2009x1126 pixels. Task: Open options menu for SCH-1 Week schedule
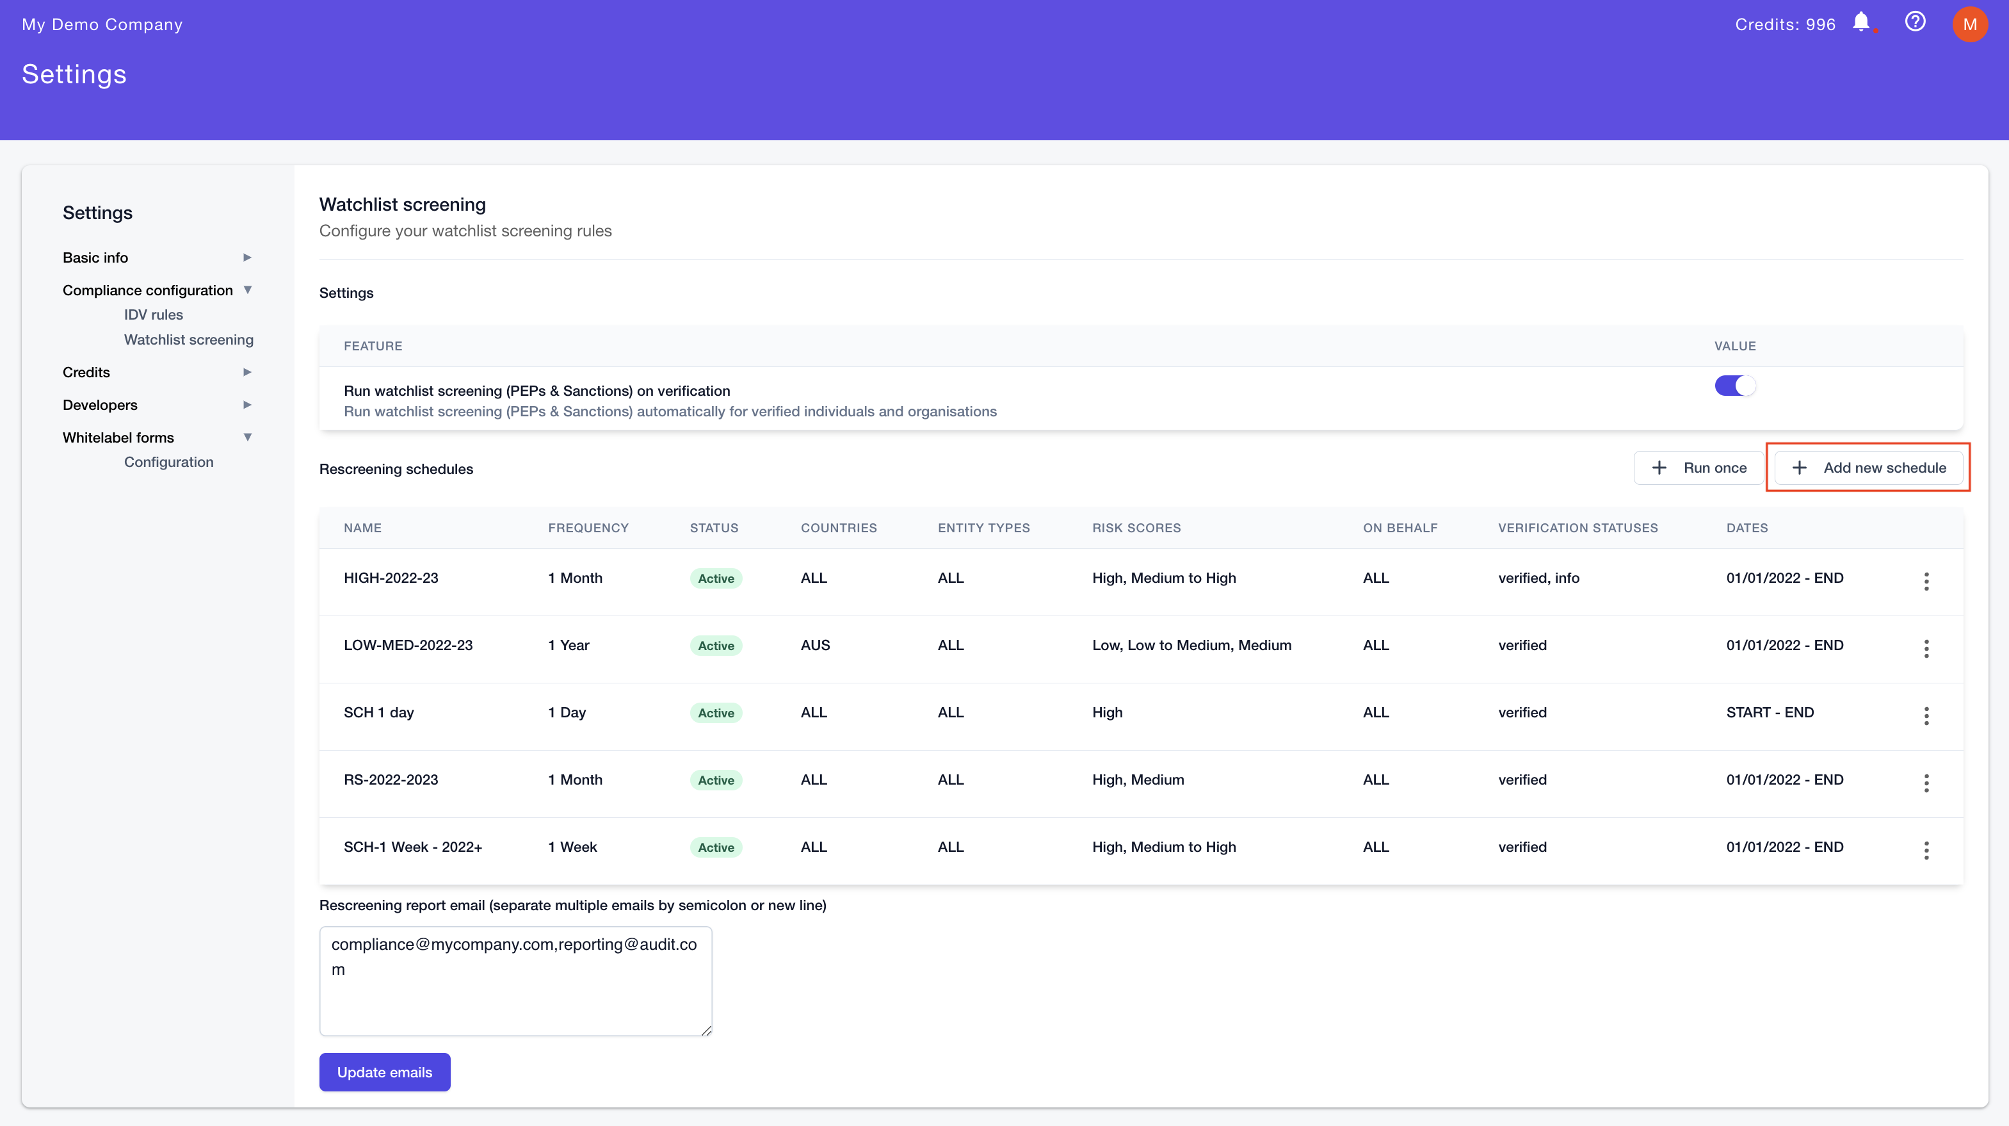pyautogui.click(x=1926, y=850)
